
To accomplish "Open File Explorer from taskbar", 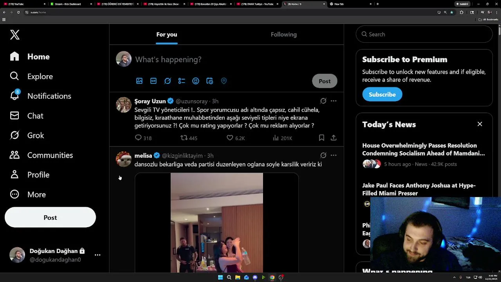I will [238, 277].
